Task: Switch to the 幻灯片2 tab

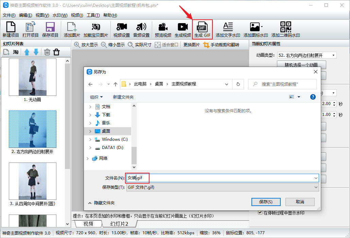Action: point(119,224)
